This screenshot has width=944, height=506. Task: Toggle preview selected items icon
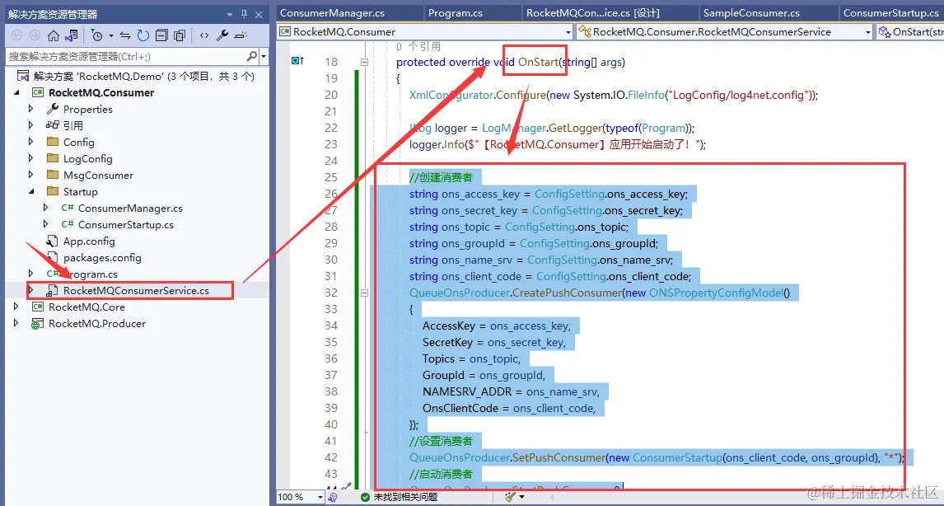click(241, 35)
